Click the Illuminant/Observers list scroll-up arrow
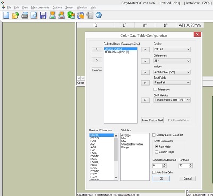213x196 pixels. click(x=116, y=135)
